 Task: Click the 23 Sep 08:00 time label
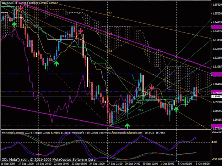(x=79, y=164)
